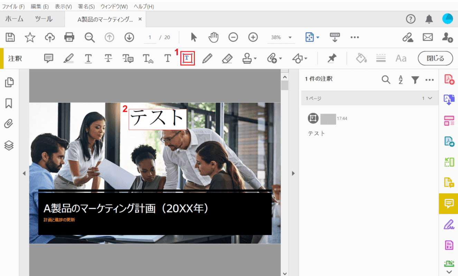Zoom out with the minus button
The image size is (458, 276).
(x=233, y=37)
